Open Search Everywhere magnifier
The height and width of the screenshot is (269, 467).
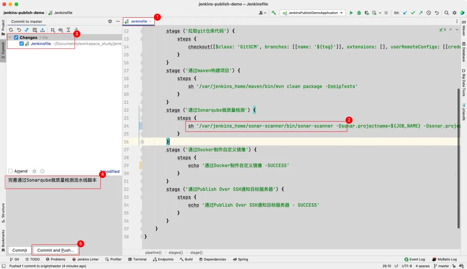[x=446, y=13]
